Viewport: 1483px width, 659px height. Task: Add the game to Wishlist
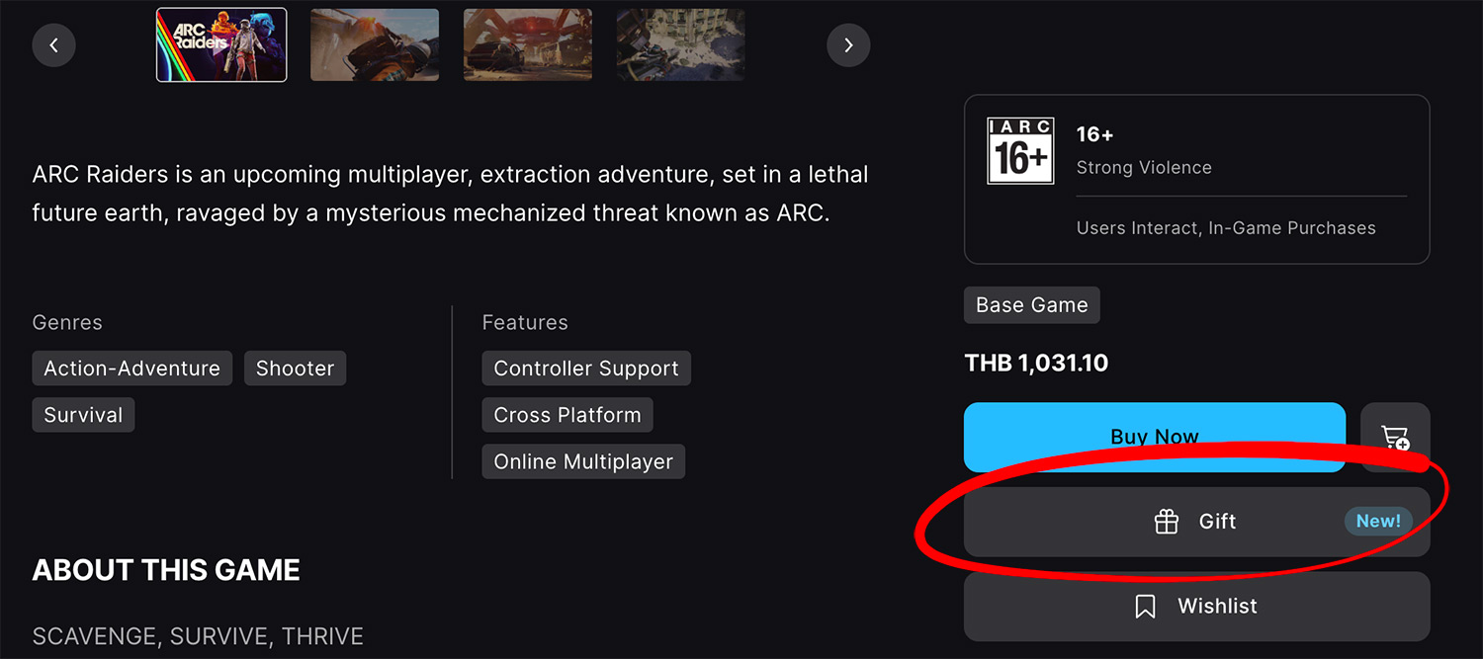point(1217,606)
